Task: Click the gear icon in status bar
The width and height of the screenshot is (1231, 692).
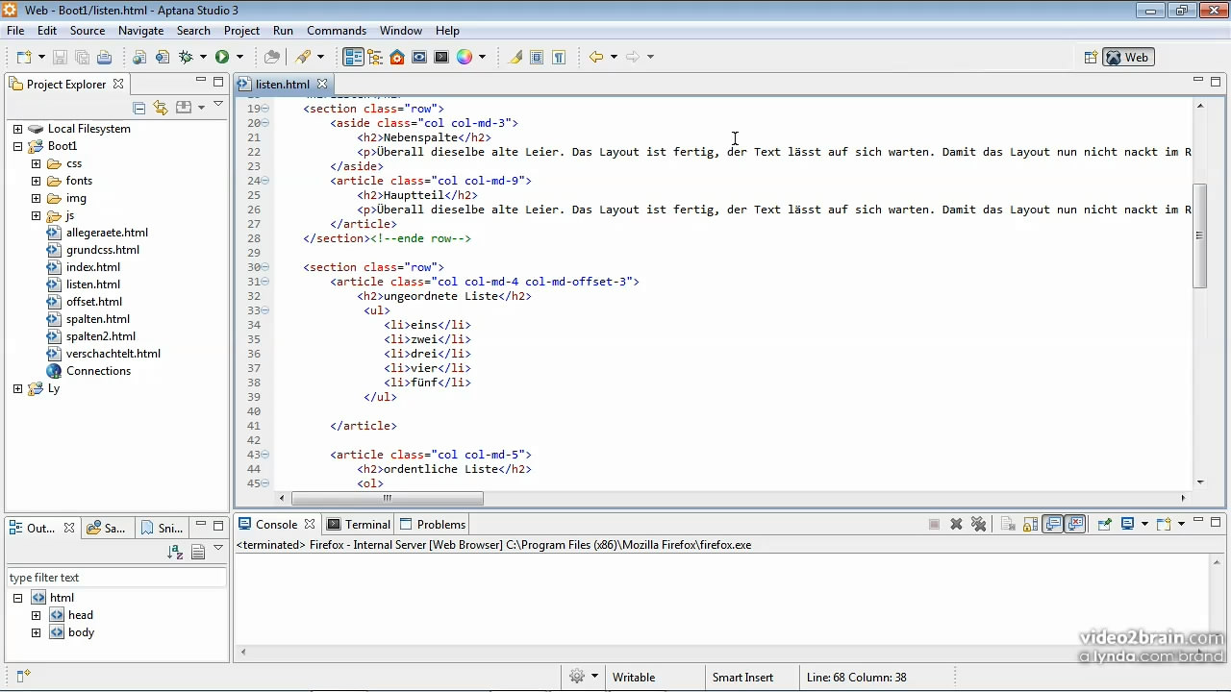Action: point(577,677)
